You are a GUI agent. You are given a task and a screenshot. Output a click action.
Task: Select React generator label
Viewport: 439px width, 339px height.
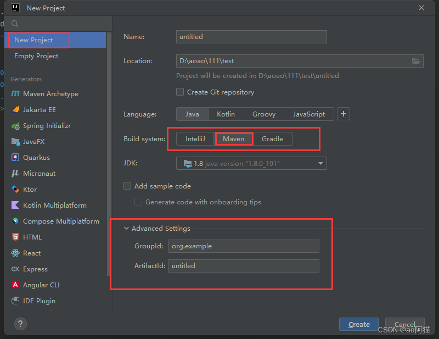click(32, 253)
